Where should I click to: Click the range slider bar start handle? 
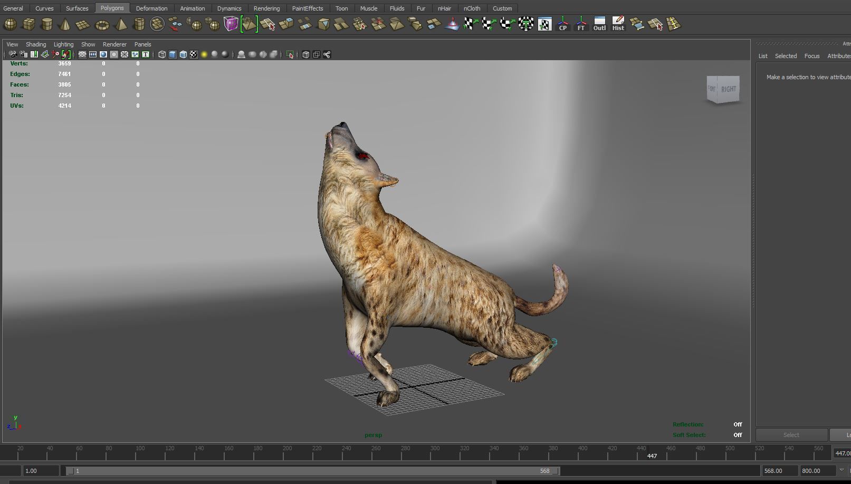point(70,471)
